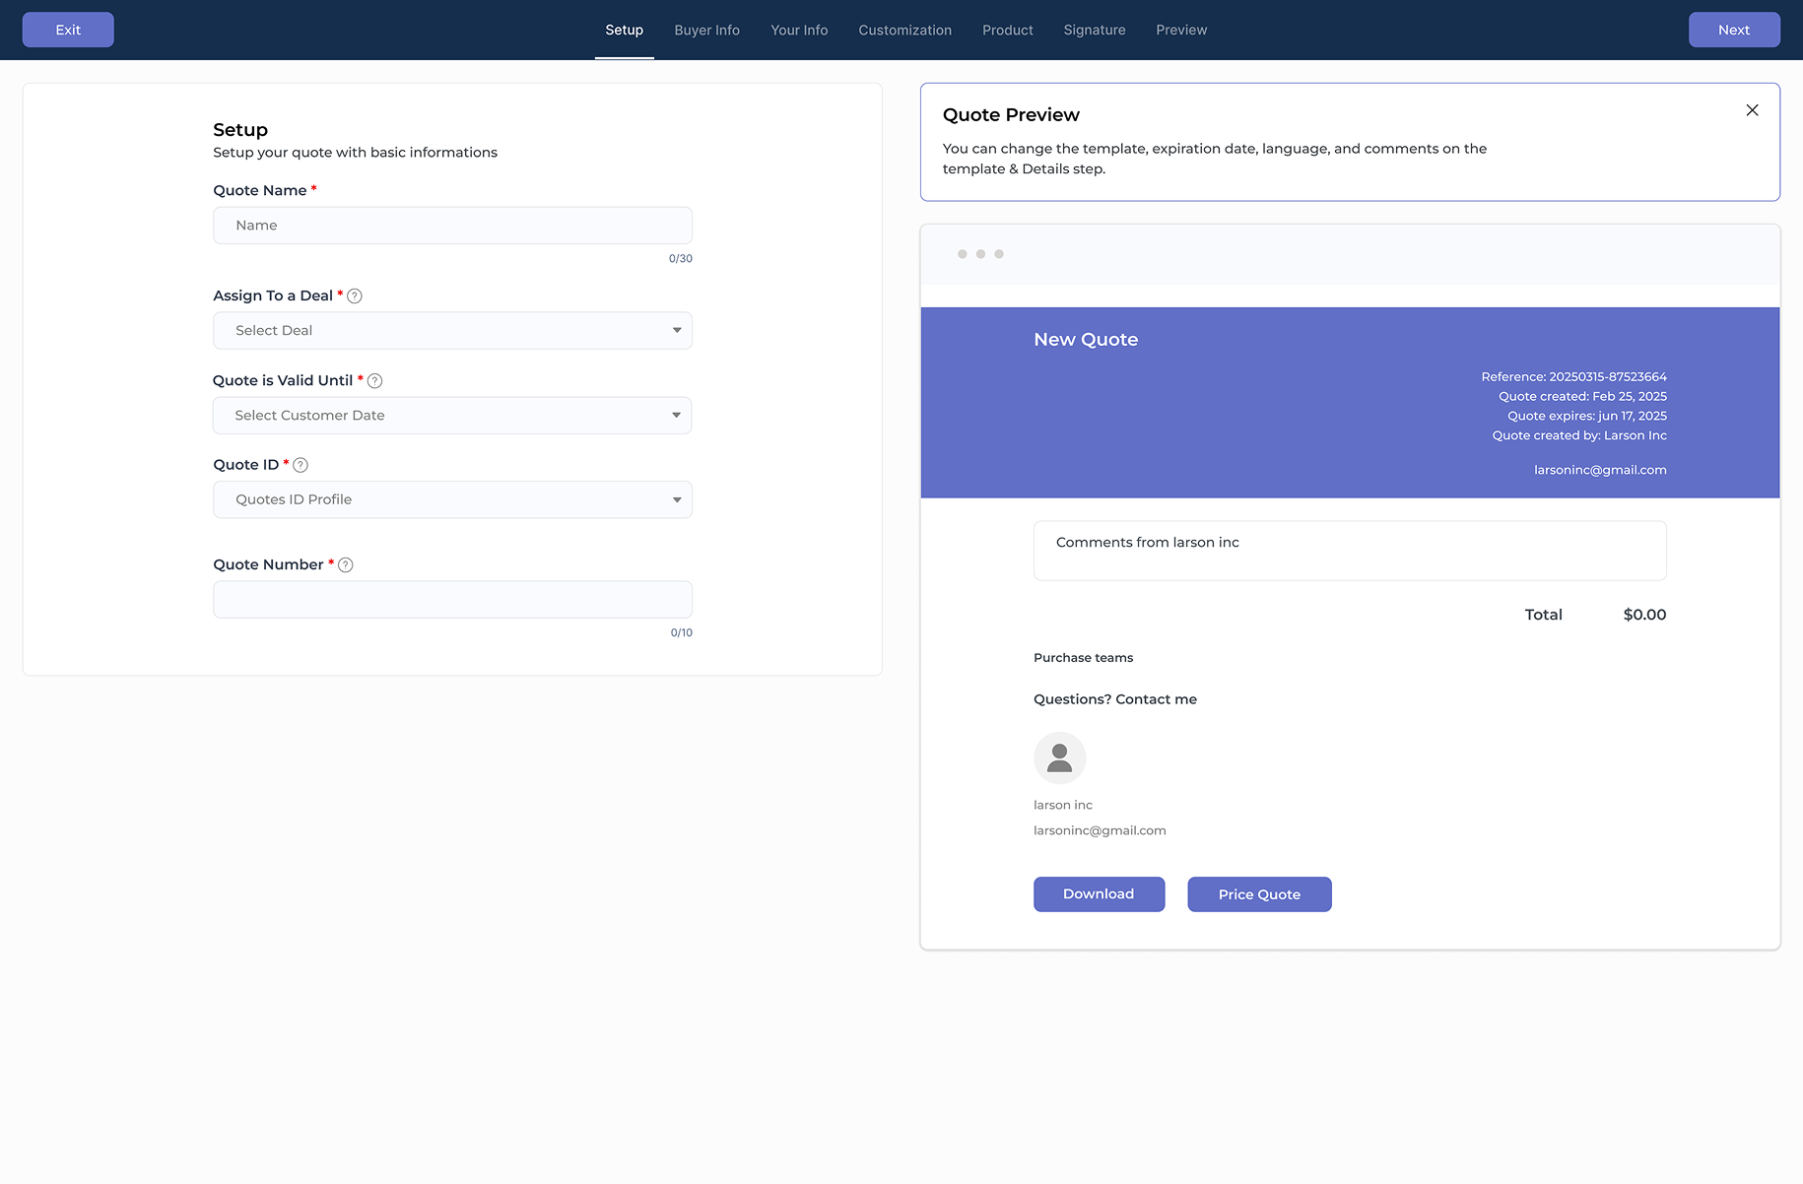Click the Quote ID help icon
The width and height of the screenshot is (1803, 1184).
click(x=300, y=465)
